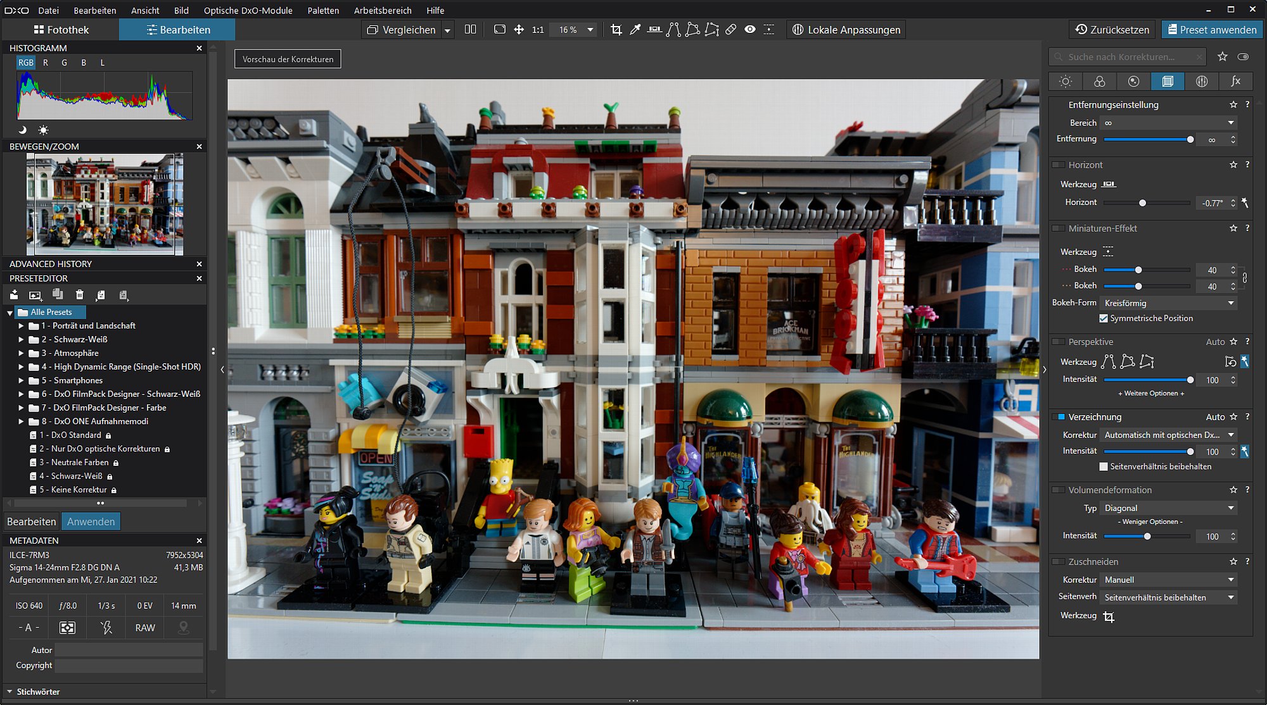This screenshot has width=1267, height=705.
Task: Open the Volumendeformation Typ Diagonal dropdown
Action: [1169, 508]
